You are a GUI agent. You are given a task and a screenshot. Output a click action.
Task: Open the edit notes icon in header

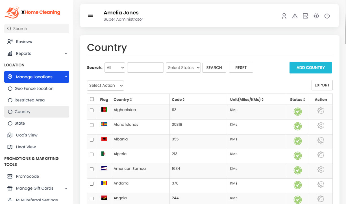(305, 16)
